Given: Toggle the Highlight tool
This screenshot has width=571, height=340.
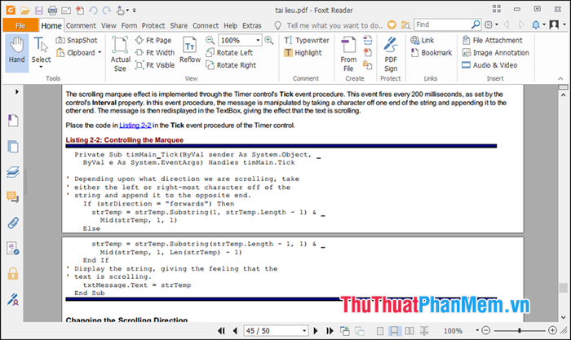Looking at the screenshot, I should point(302,52).
